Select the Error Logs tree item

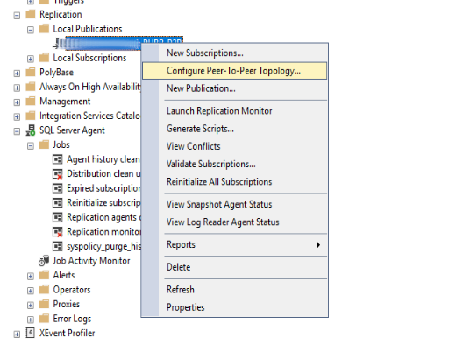click(x=72, y=319)
